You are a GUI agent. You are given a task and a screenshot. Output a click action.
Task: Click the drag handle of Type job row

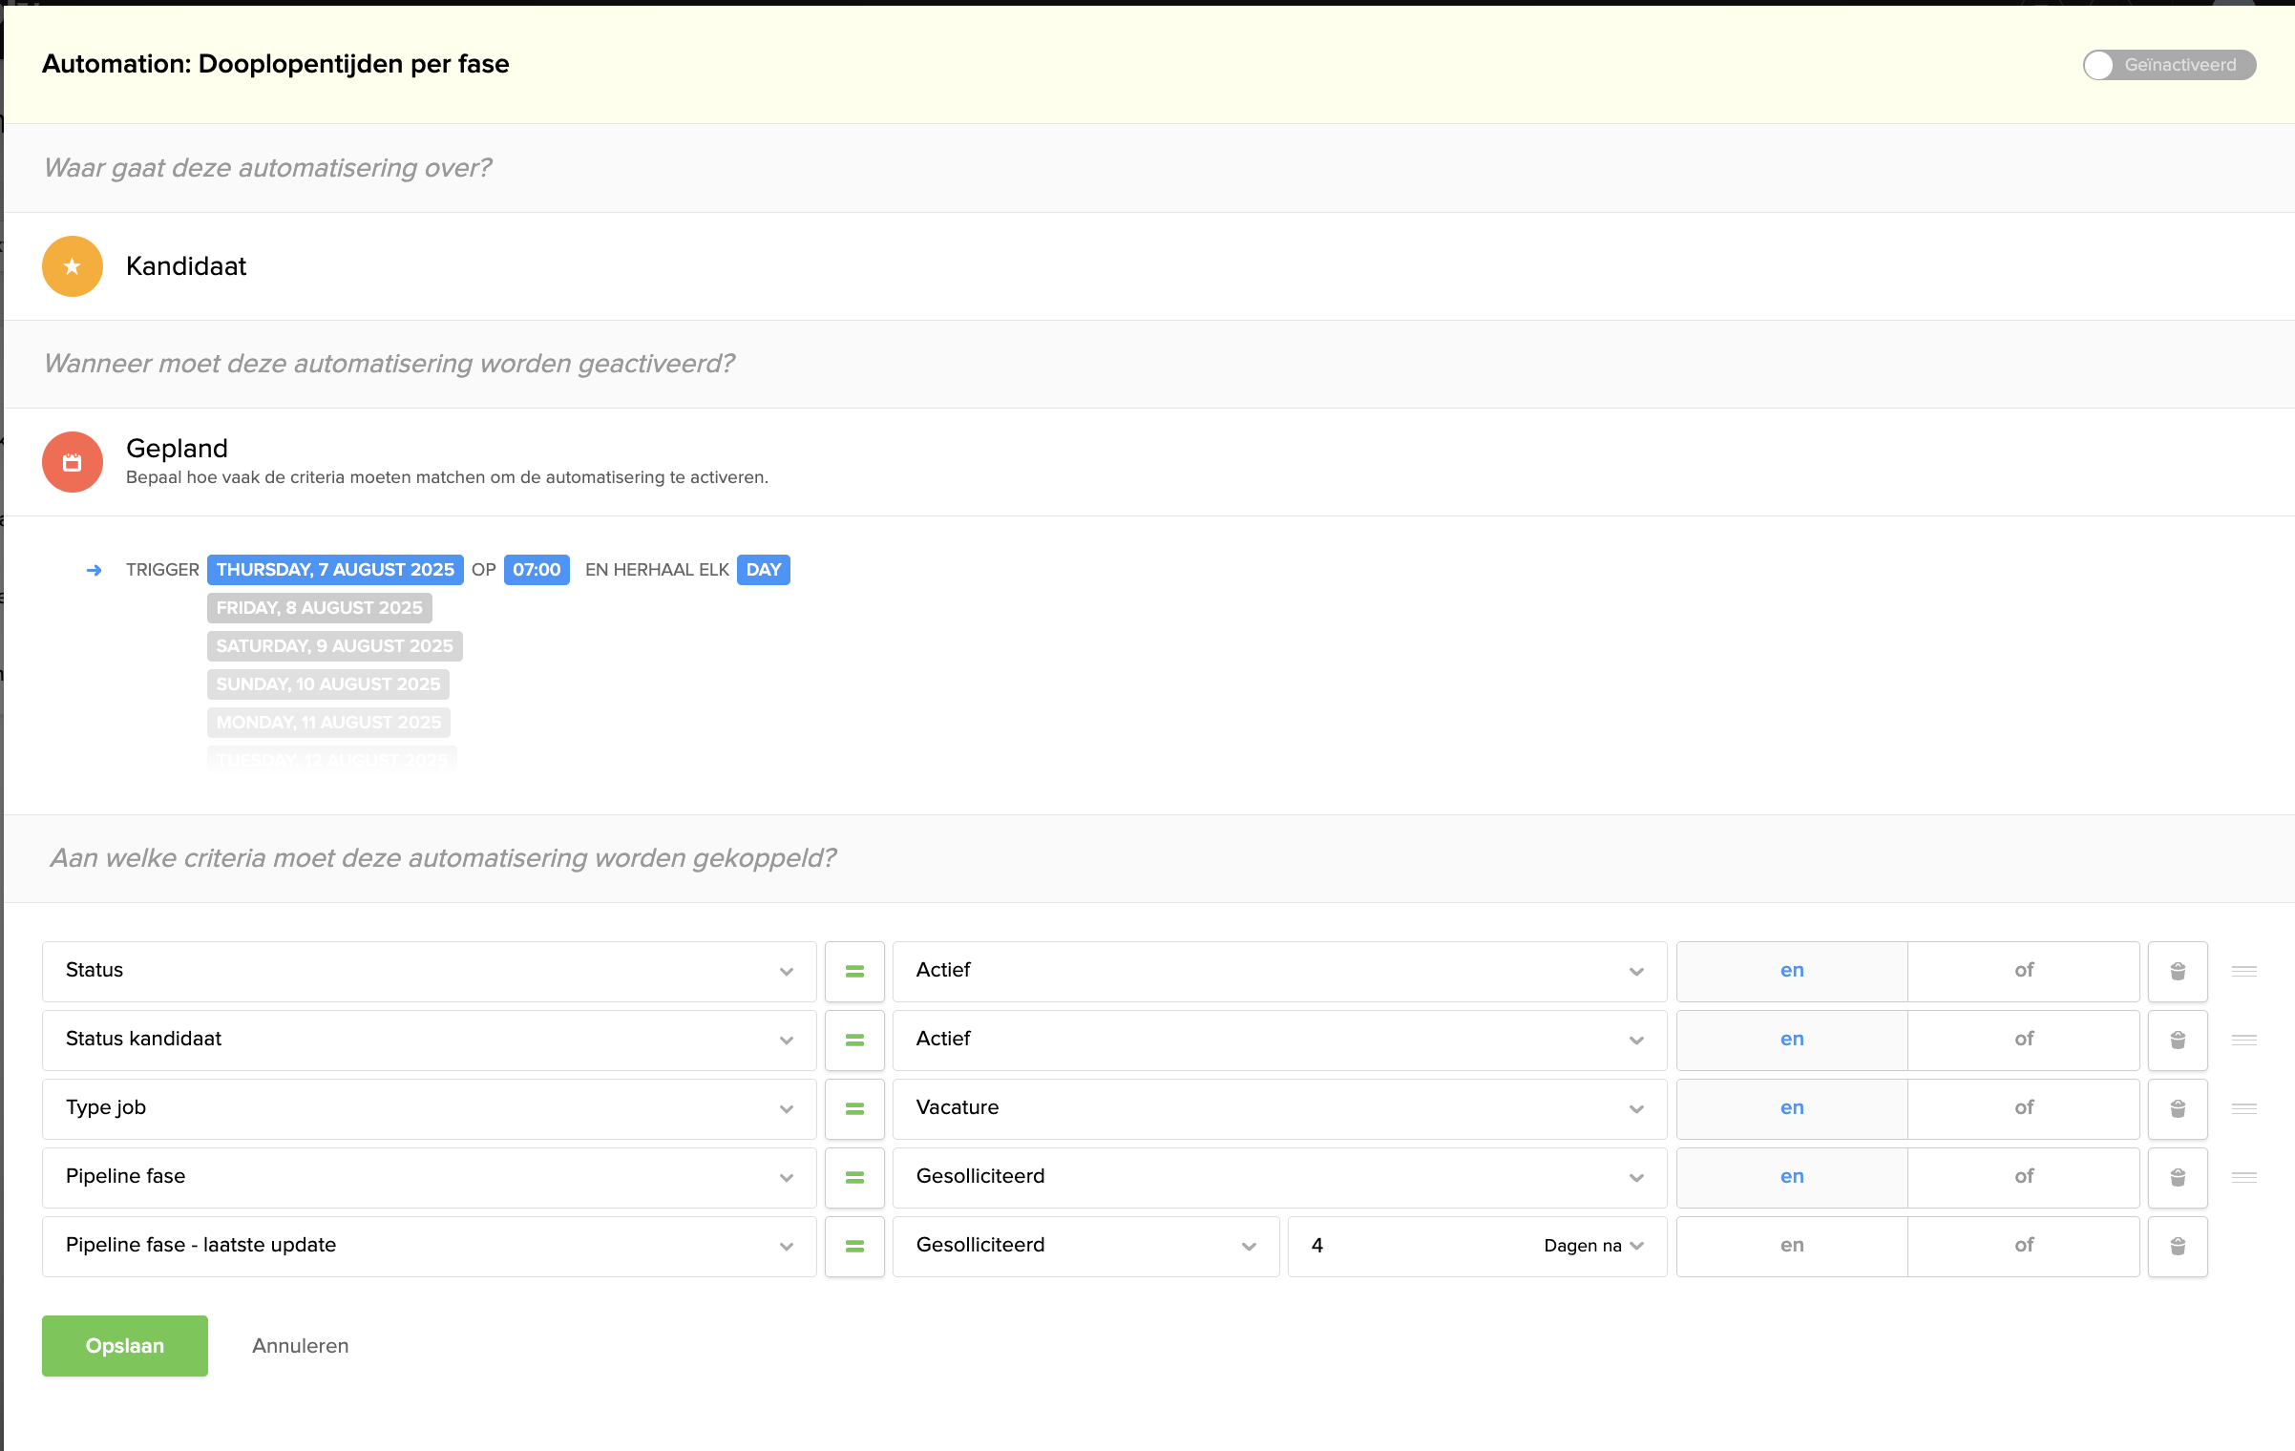[2244, 1108]
